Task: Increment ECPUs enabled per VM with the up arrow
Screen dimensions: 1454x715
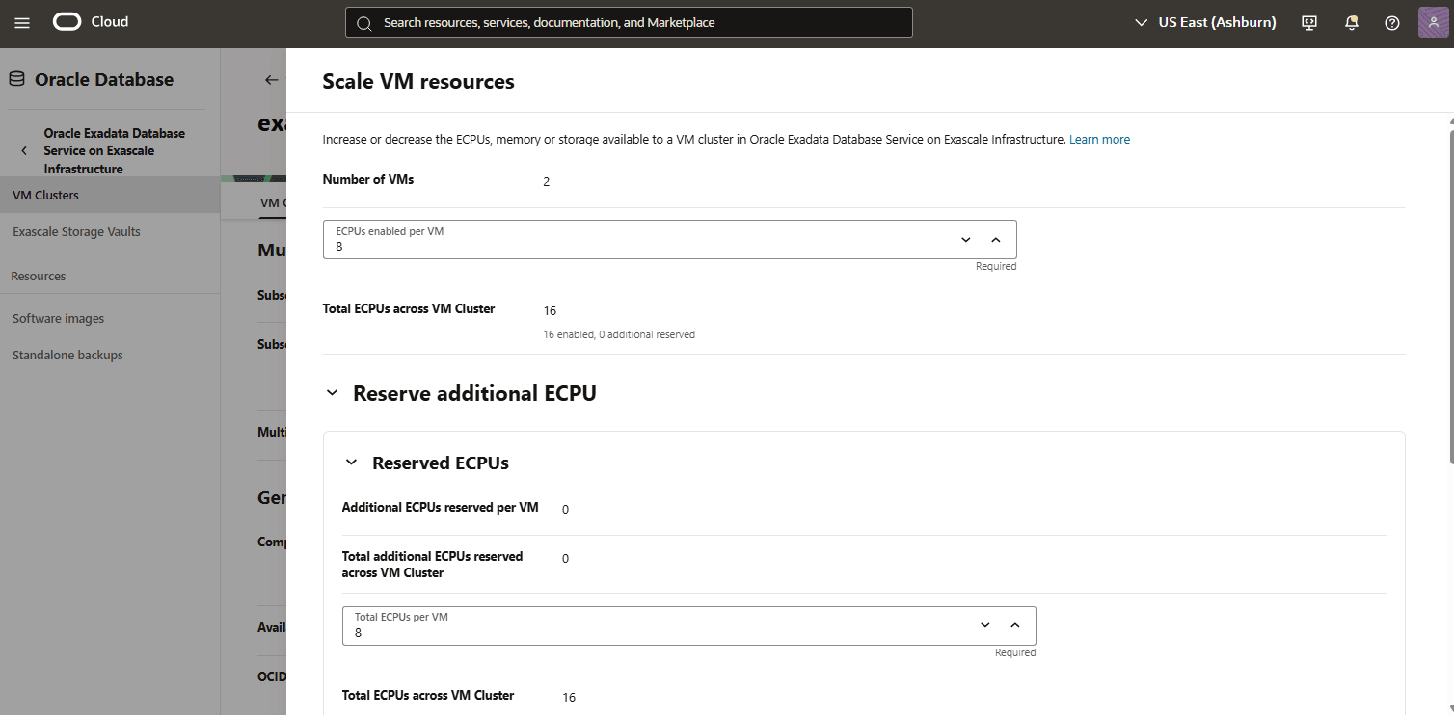Action: [x=995, y=239]
